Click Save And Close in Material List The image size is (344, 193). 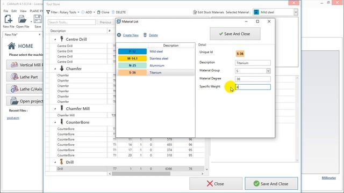click(x=235, y=34)
